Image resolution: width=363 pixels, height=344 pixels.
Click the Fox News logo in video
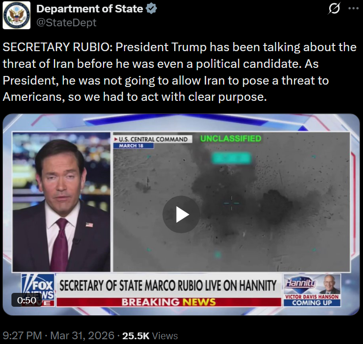pyautogui.click(x=38, y=290)
